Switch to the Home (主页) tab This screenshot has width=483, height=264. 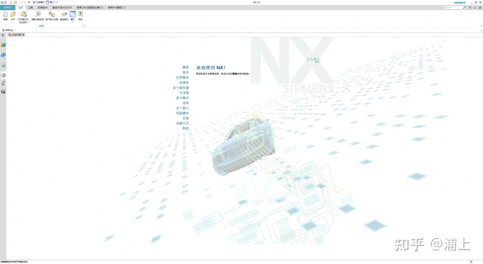(x=21, y=8)
